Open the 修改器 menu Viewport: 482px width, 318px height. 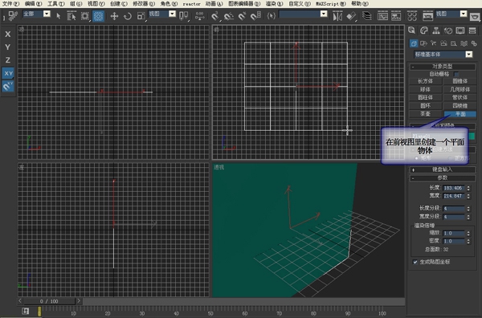[144, 4]
